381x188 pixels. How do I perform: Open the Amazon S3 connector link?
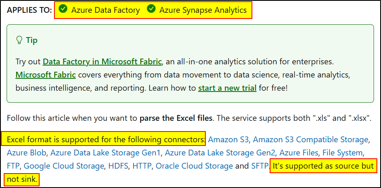click(x=228, y=139)
